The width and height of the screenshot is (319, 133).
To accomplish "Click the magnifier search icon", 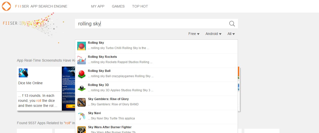I will [232, 24].
